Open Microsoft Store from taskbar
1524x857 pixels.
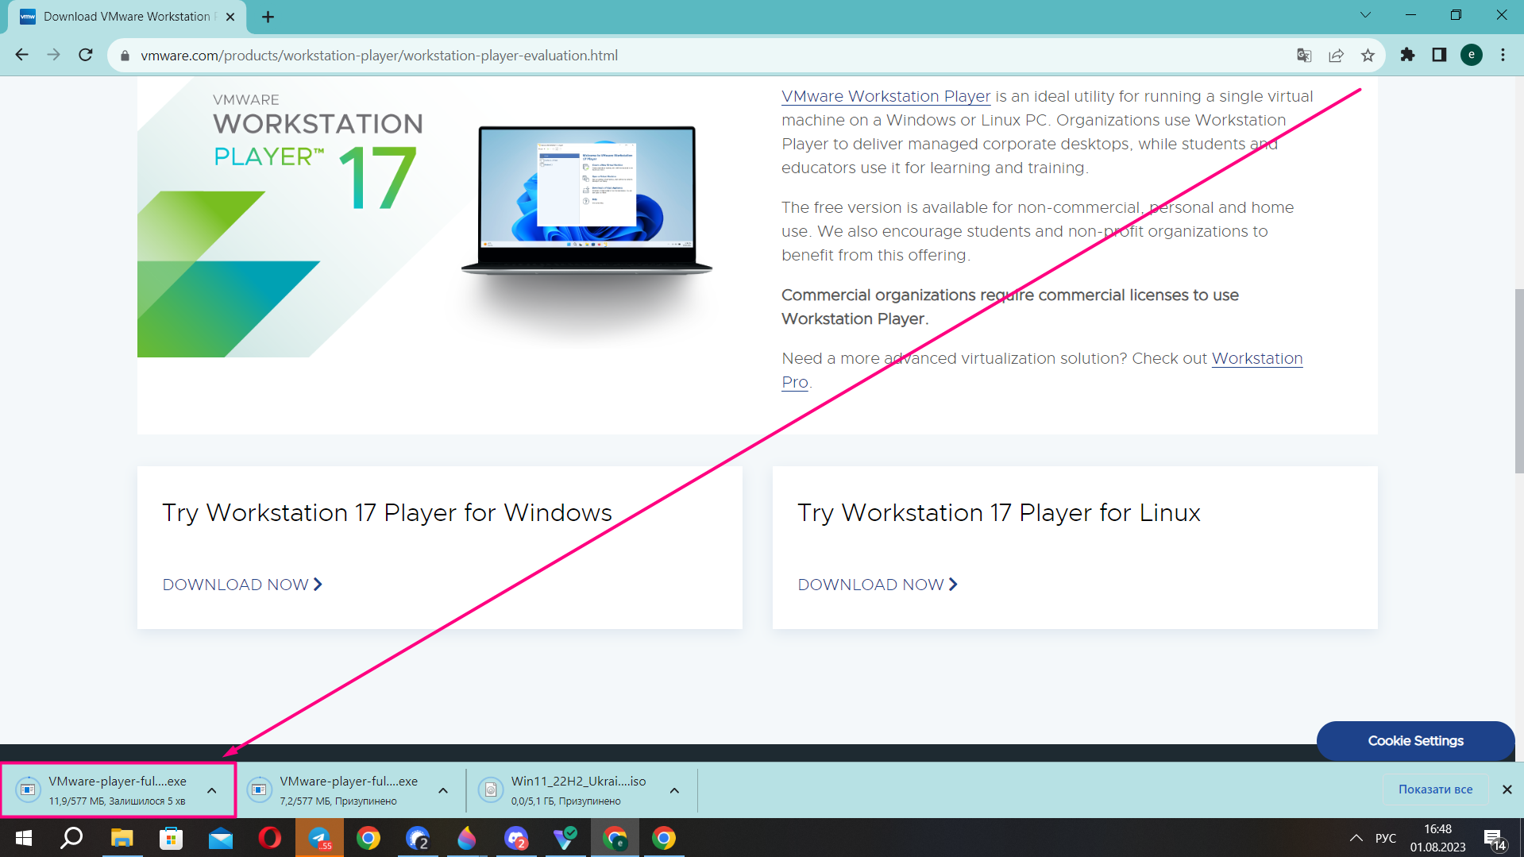(x=171, y=838)
